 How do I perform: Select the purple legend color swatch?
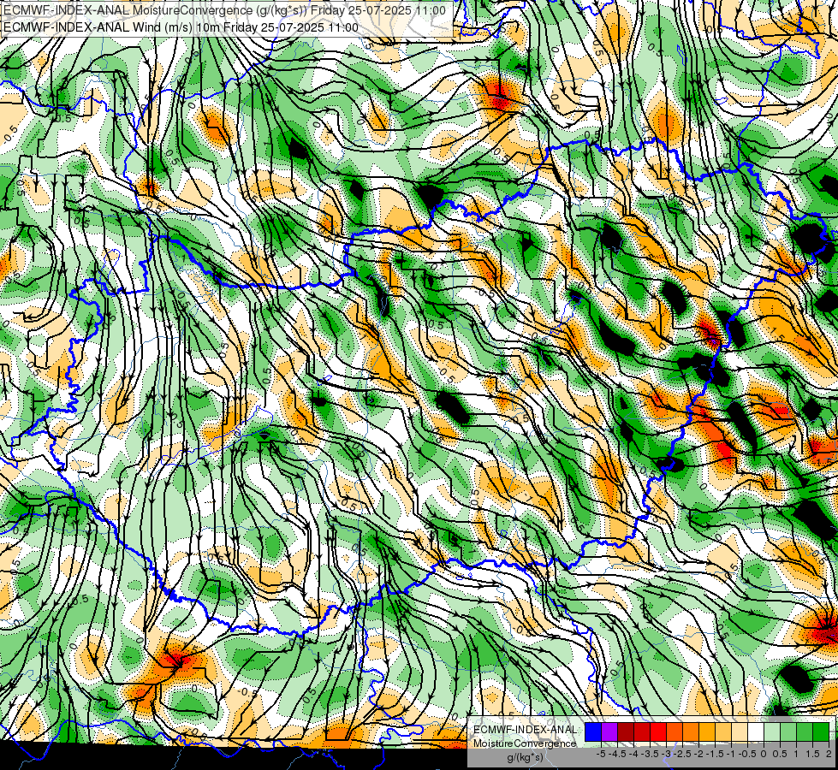click(609, 731)
